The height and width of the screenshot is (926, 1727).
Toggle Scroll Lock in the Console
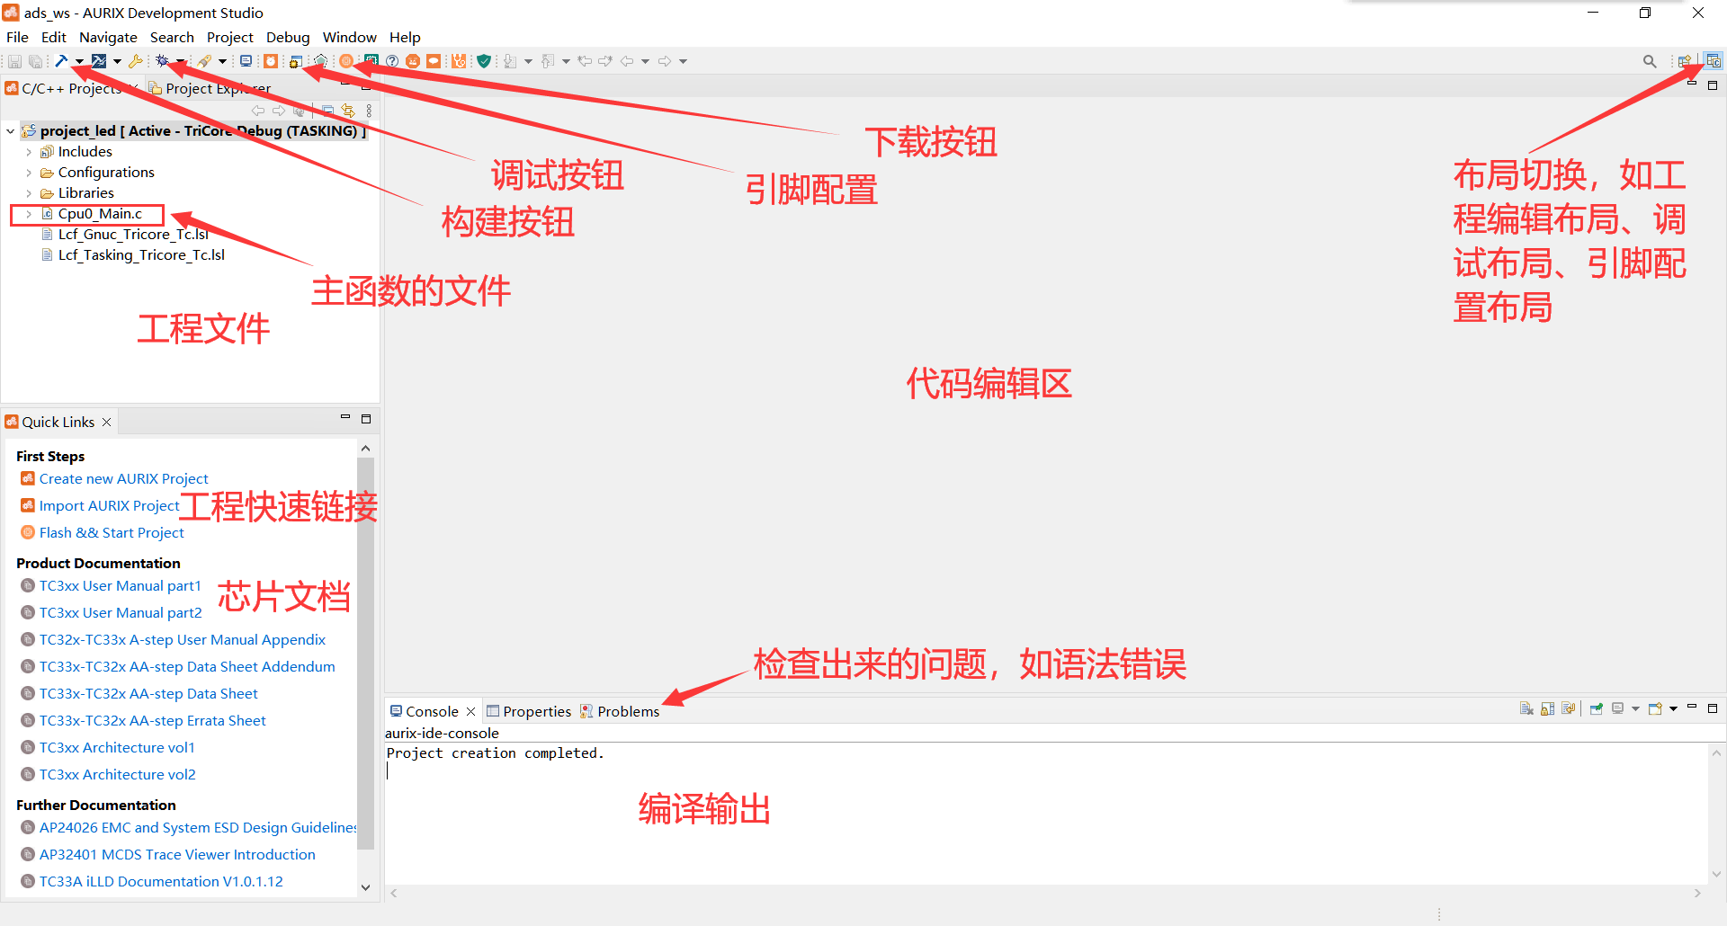[x=1547, y=708]
